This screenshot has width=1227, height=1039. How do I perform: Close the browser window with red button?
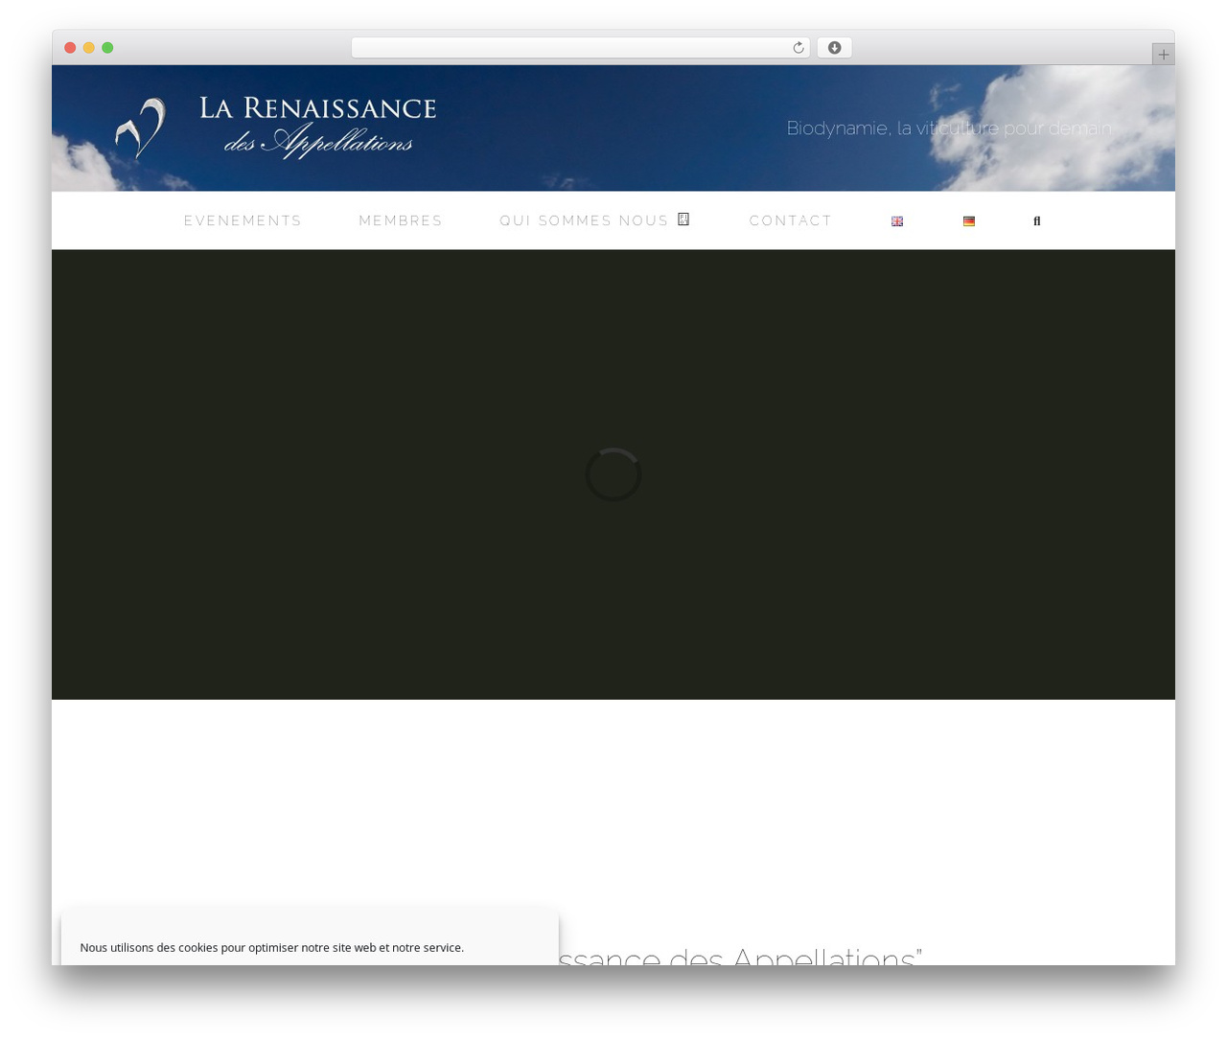click(70, 48)
